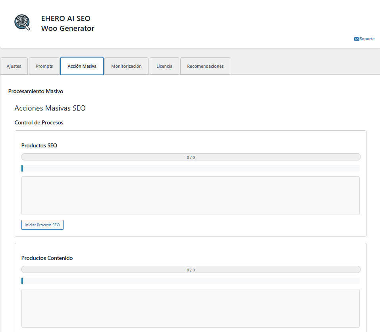The image size is (380, 332).
Task: Click the thin blue status bar under Productos SEO
Action: (x=191, y=168)
